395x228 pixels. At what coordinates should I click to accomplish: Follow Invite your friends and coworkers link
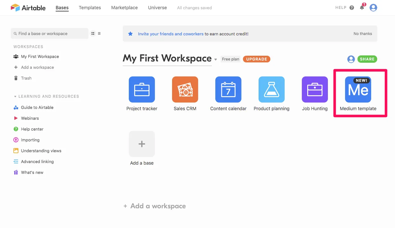click(x=170, y=34)
